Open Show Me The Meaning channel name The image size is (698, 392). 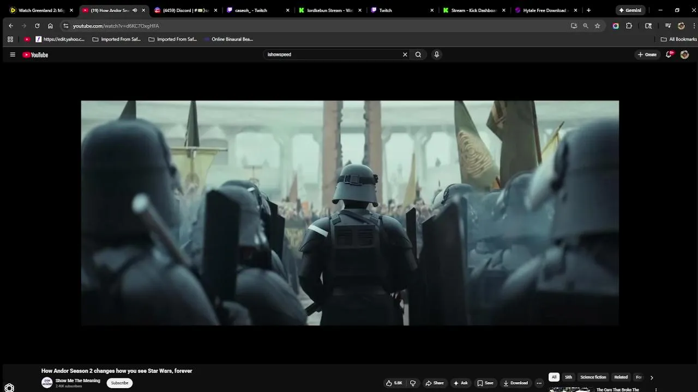(77, 381)
